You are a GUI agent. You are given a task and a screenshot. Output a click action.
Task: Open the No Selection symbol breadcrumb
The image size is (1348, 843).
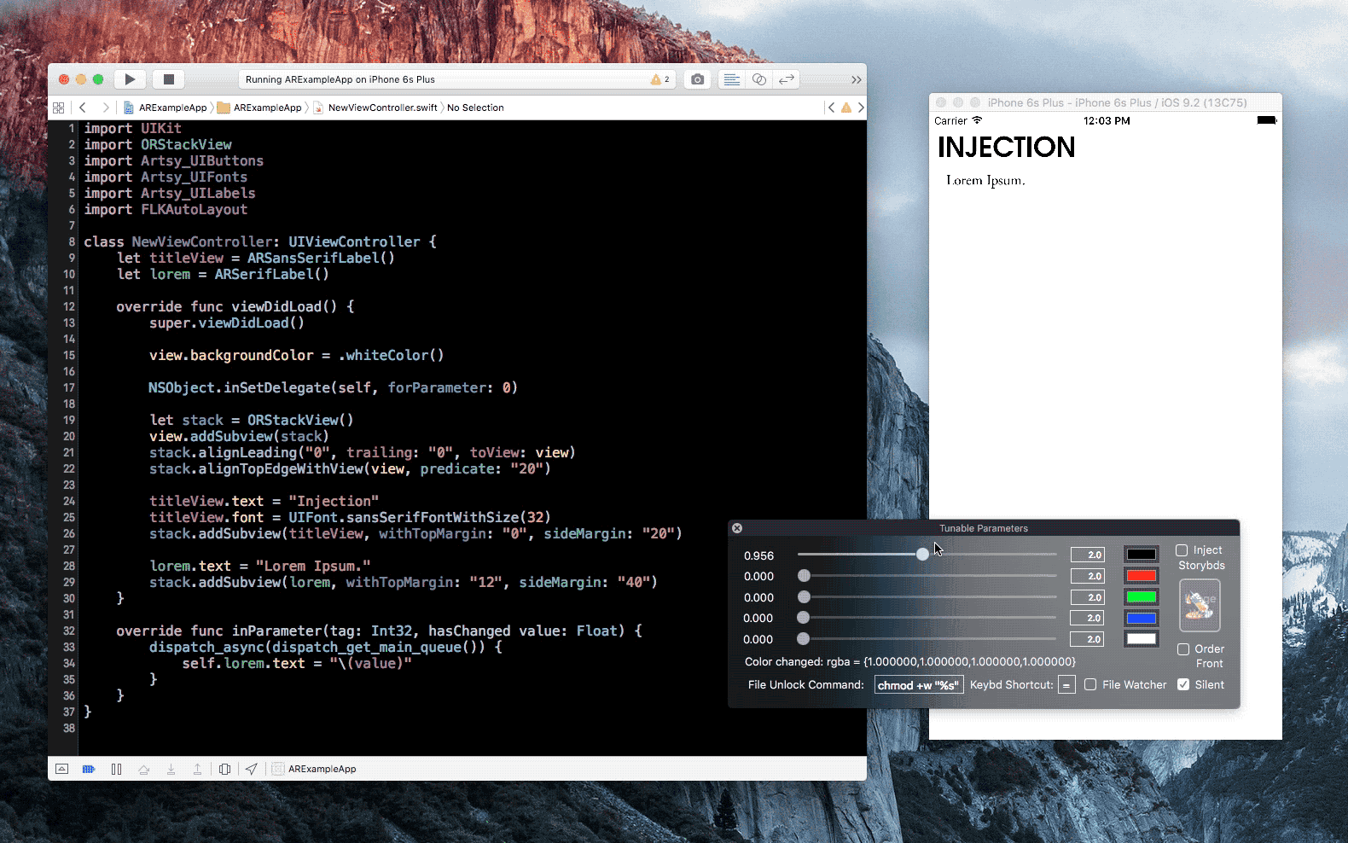click(475, 108)
